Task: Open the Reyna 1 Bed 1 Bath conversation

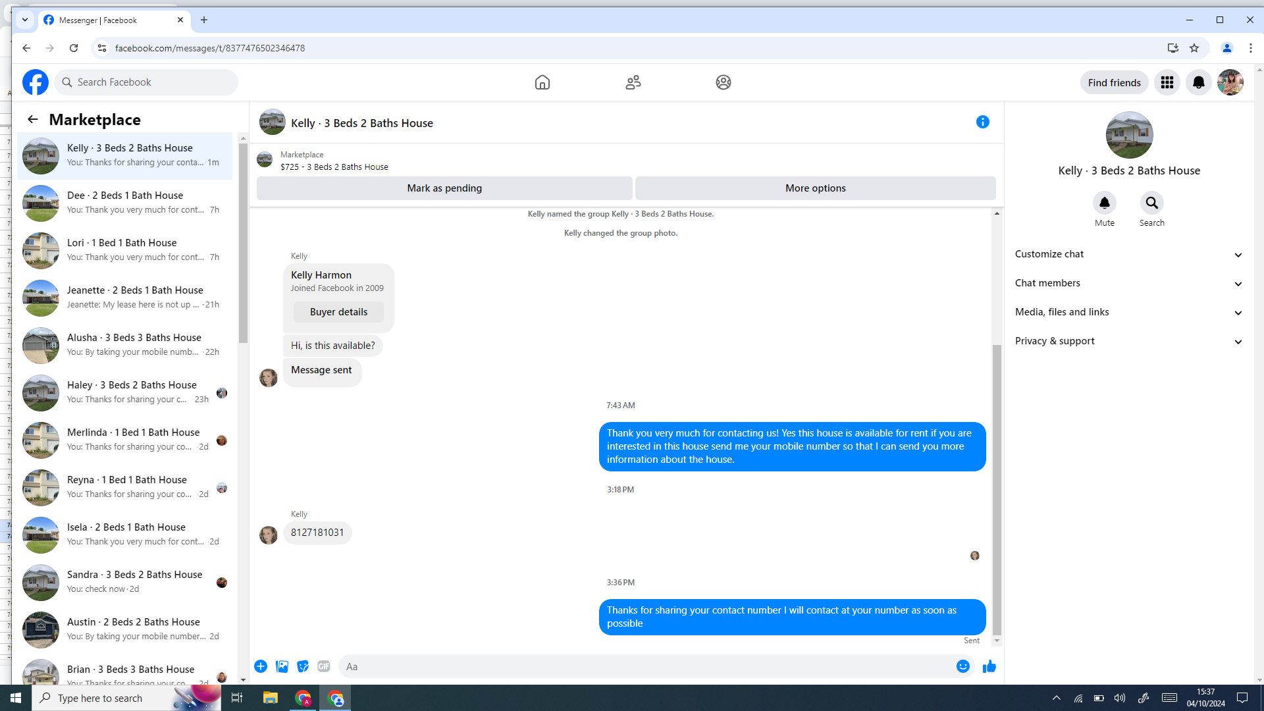Action: tap(125, 487)
